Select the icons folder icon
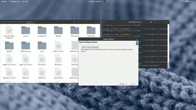The image size is (196, 110). [42, 46]
